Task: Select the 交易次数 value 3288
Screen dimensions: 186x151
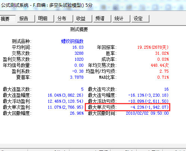Action: pyautogui.click(x=79, y=53)
